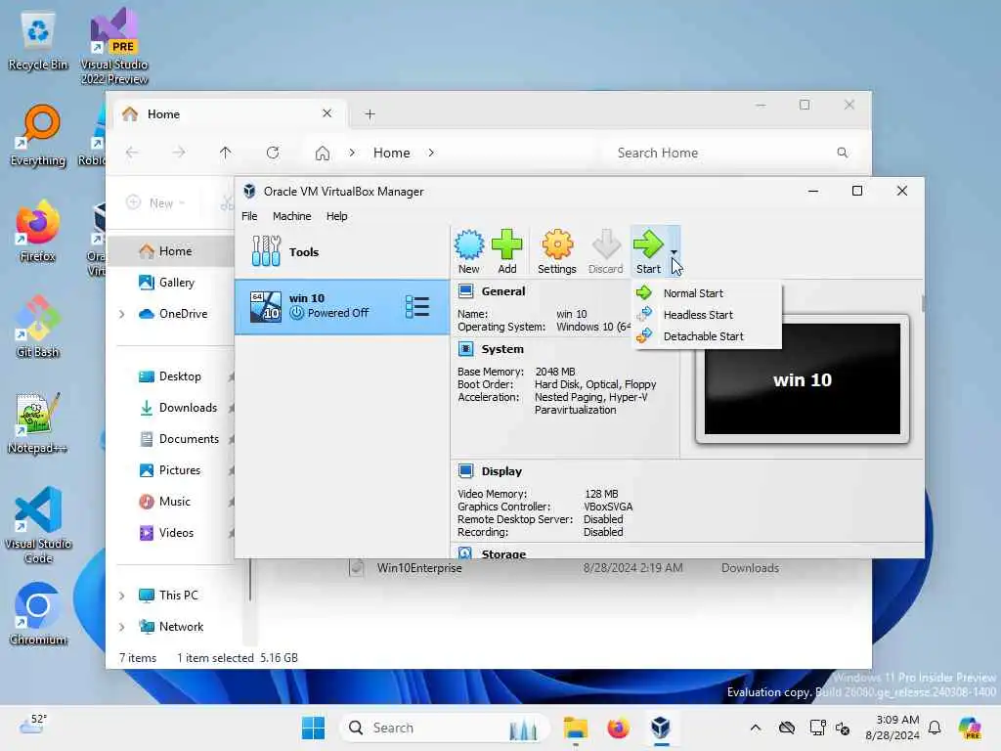Click the Storage section header
The width and height of the screenshot is (1001, 751).
click(503, 553)
